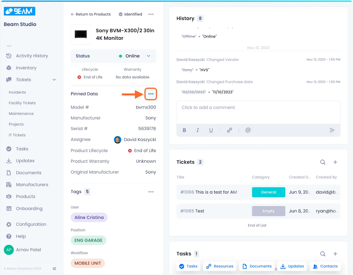Toggle underline in comment editor

(x=211, y=130)
